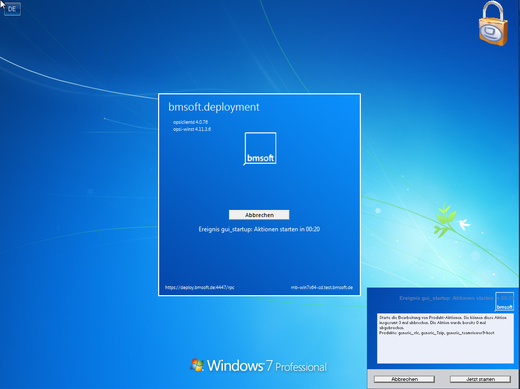
Task: Click Abbrechen in the bmsoft.deployment dialog
Action: pos(259,215)
